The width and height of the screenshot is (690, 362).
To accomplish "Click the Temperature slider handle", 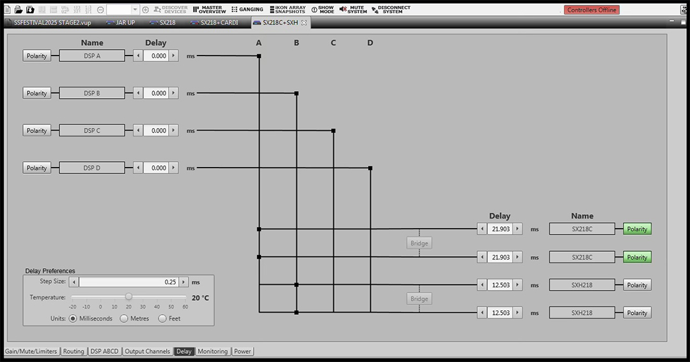I will point(128,296).
